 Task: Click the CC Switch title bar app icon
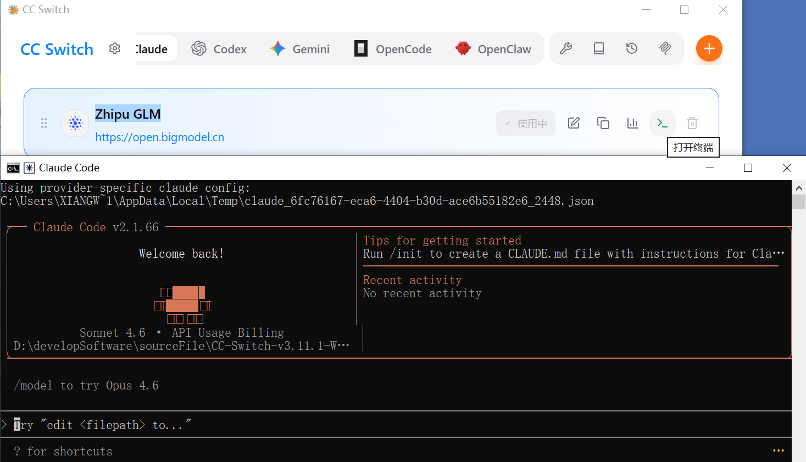tap(13, 10)
